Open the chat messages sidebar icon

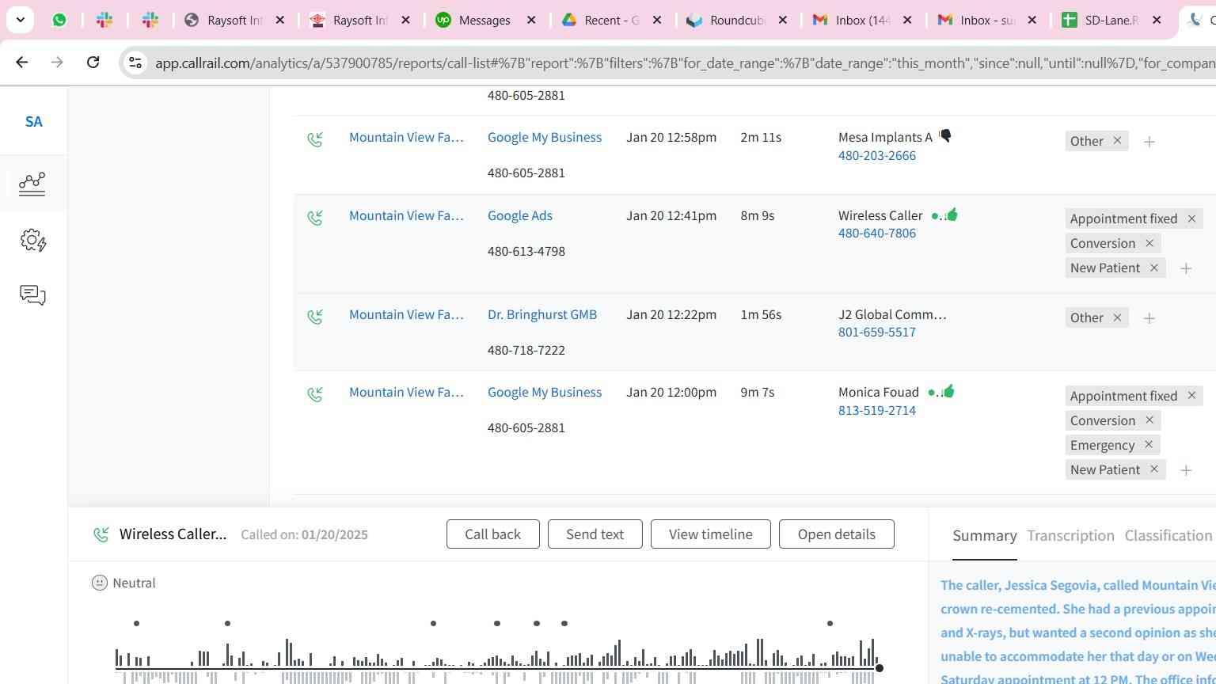click(x=32, y=295)
